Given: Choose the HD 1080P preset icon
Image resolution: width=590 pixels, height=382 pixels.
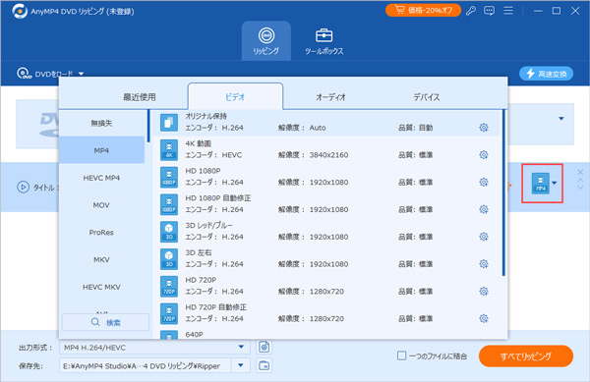Looking at the screenshot, I should 169,178.
